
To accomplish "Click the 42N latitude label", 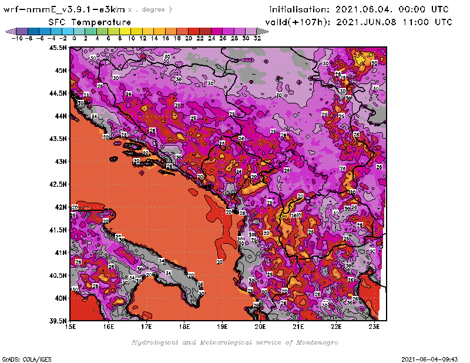I will tap(61, 207).
